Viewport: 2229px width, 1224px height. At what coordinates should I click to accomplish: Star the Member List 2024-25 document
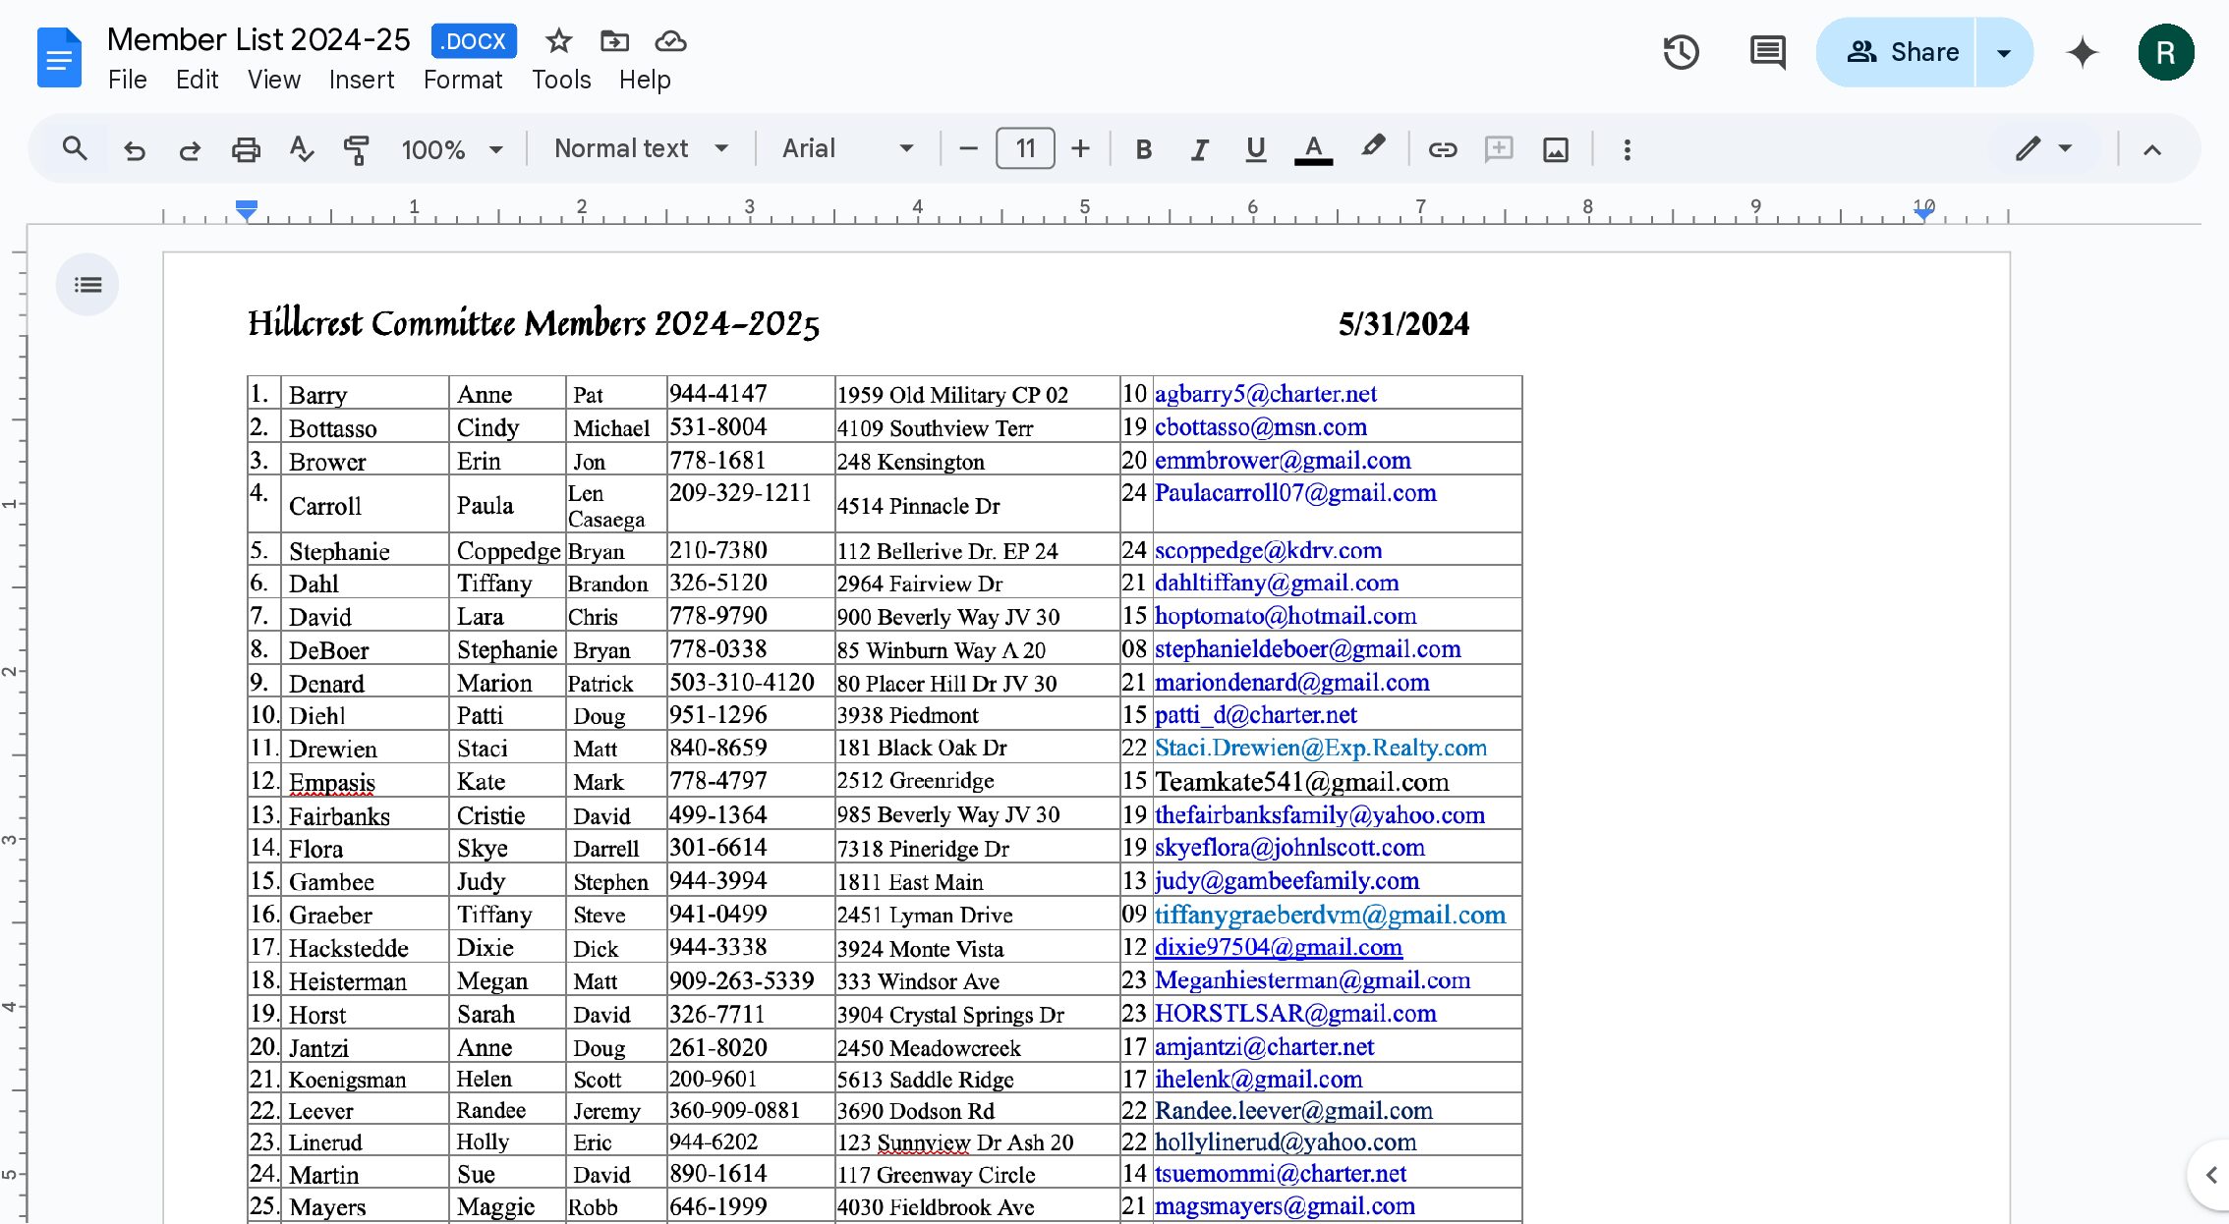(558, 41)
